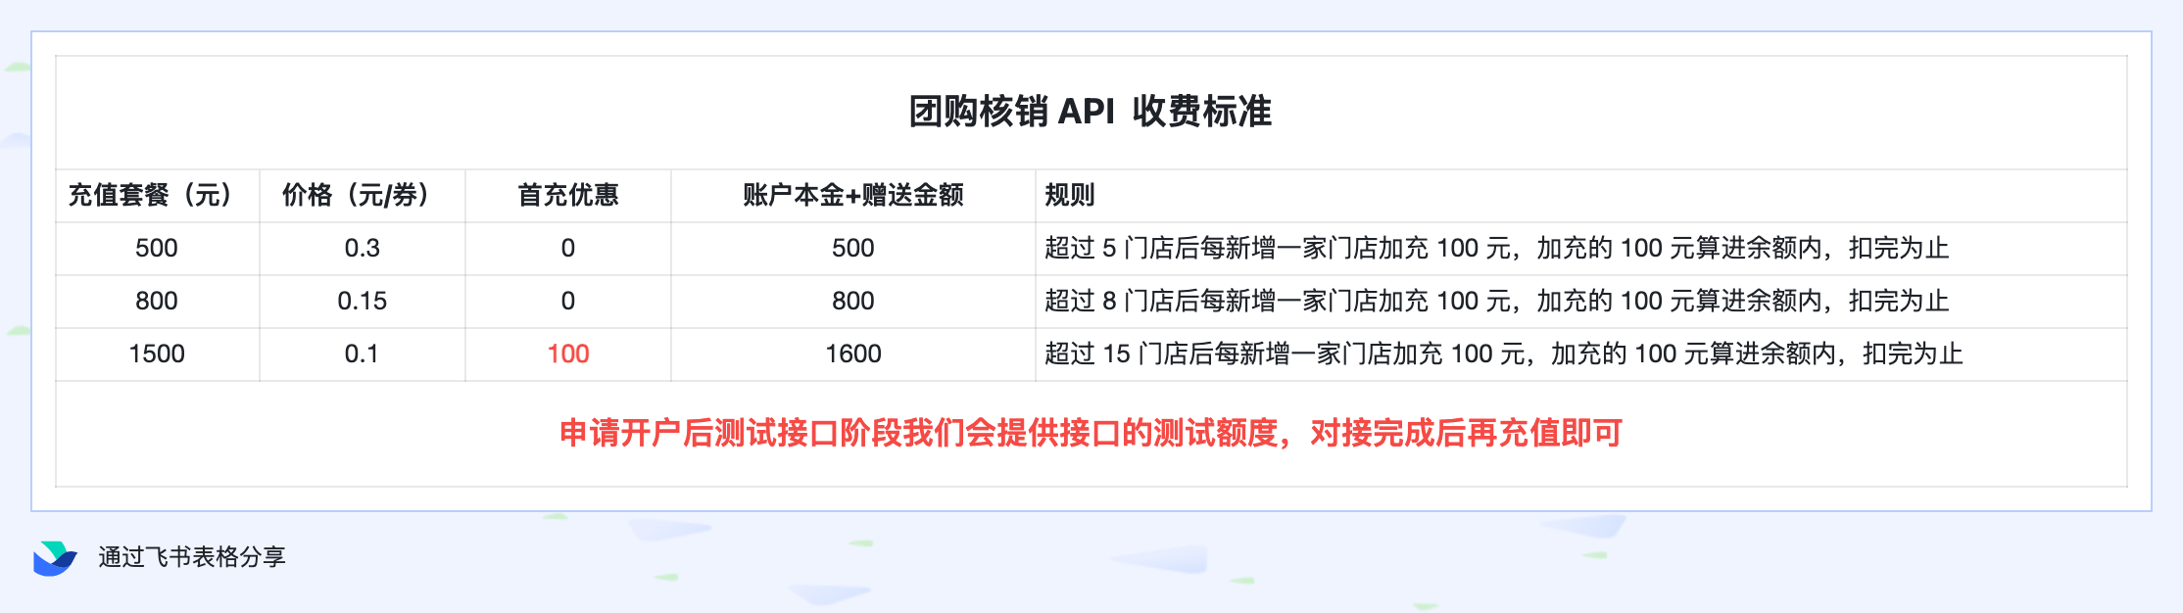2183x613 pixels.
Task: Click the rule cell starting "超过 8 门店"
Action: coord(1496,302)
